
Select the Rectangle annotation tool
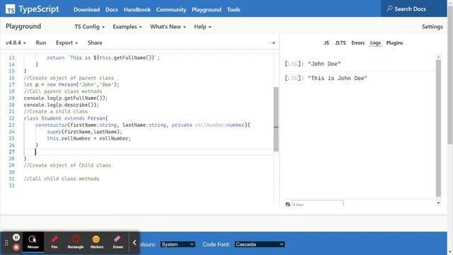76,242
